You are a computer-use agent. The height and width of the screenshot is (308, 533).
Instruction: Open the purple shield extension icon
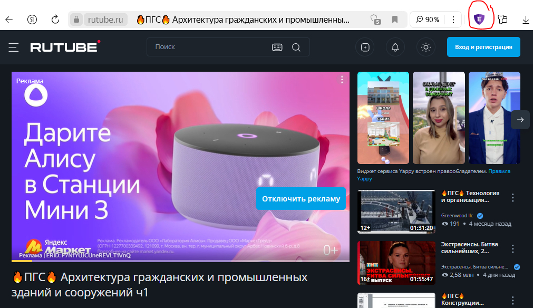(479, 20)
